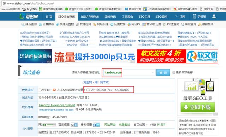Screen dimensions: 226x137
Task: Toggle the 更新TKD缓存 checkbox
Action: pos(174,72)
